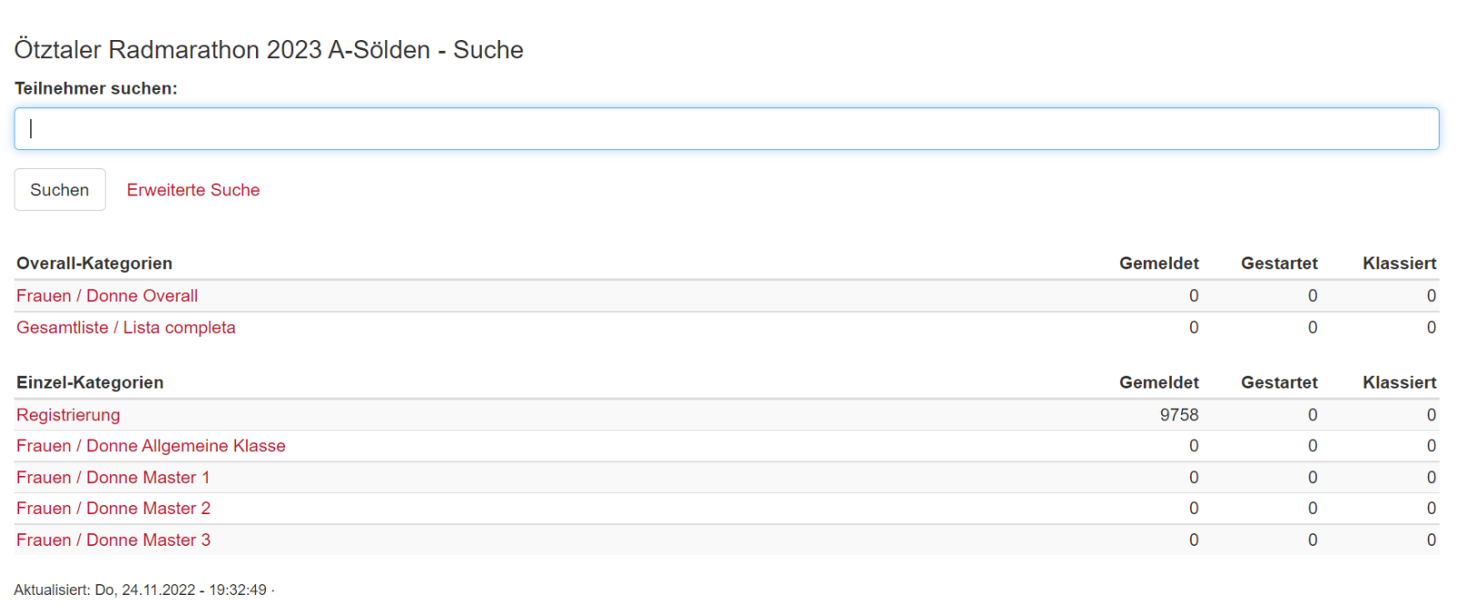
Task: Click Klassiert header in Overall-Kategorien table
Action: 1399,264
